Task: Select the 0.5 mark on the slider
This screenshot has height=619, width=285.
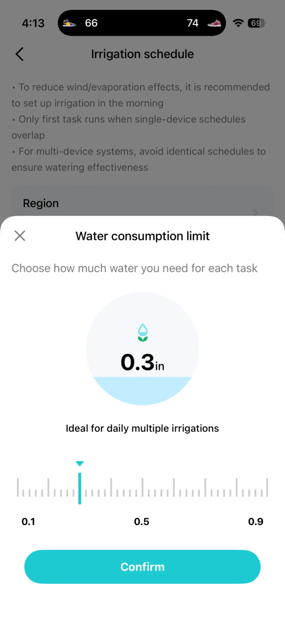Action: (142, 488)
